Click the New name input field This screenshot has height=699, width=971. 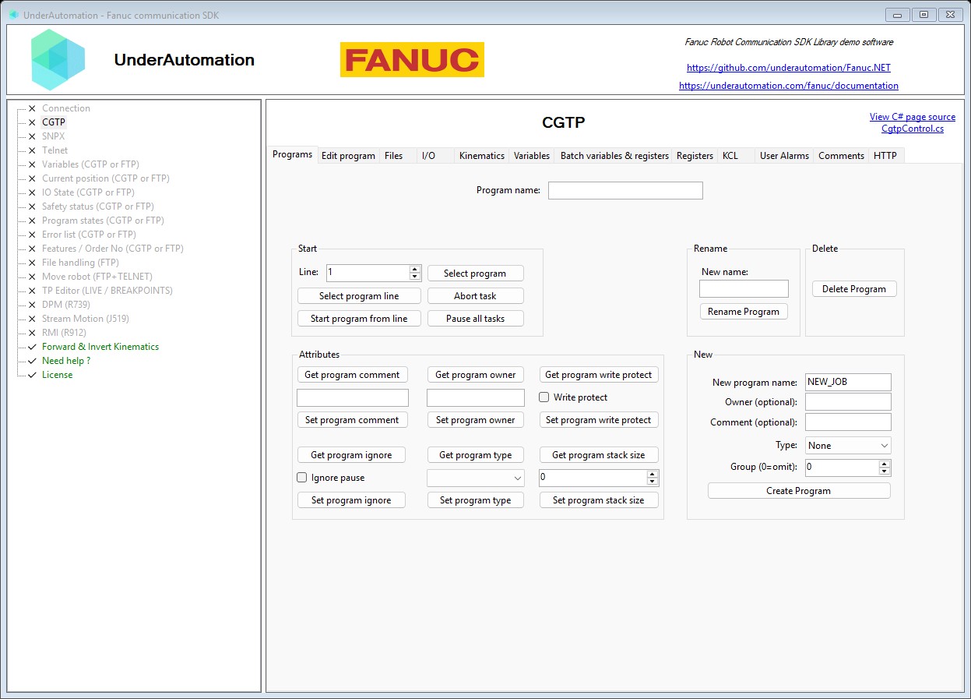click(x=744, y=289)
